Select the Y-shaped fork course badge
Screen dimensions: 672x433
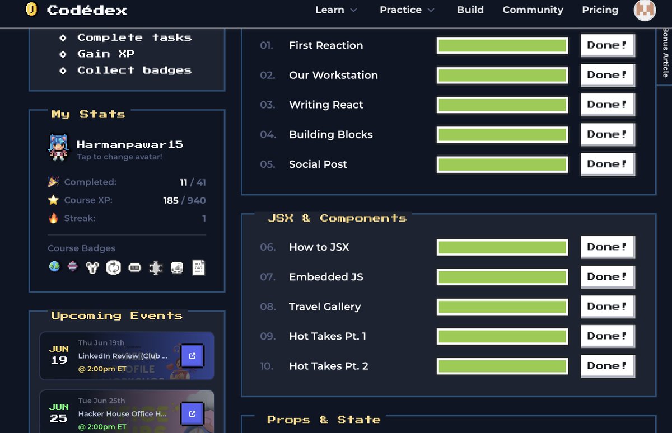pos(92,268)
